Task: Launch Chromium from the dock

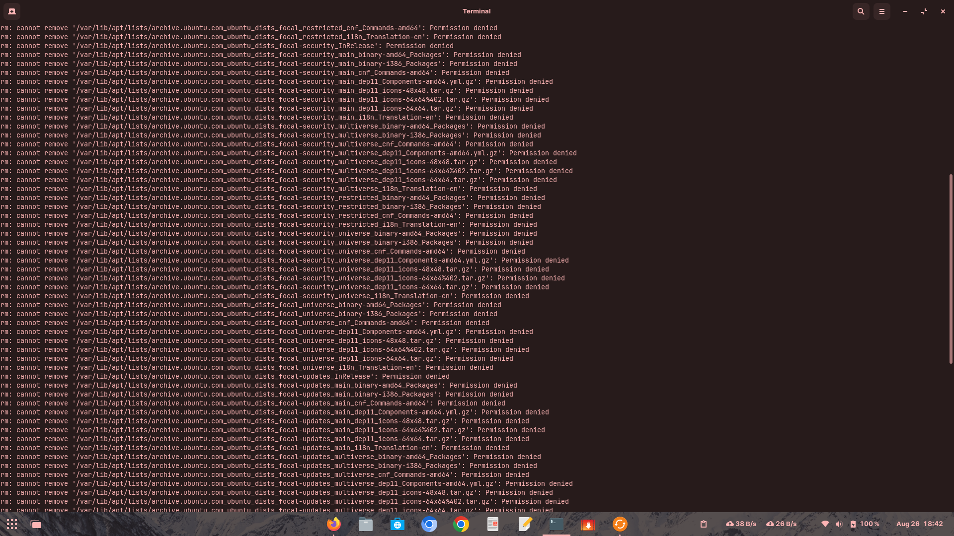Action: click(429, 524)
